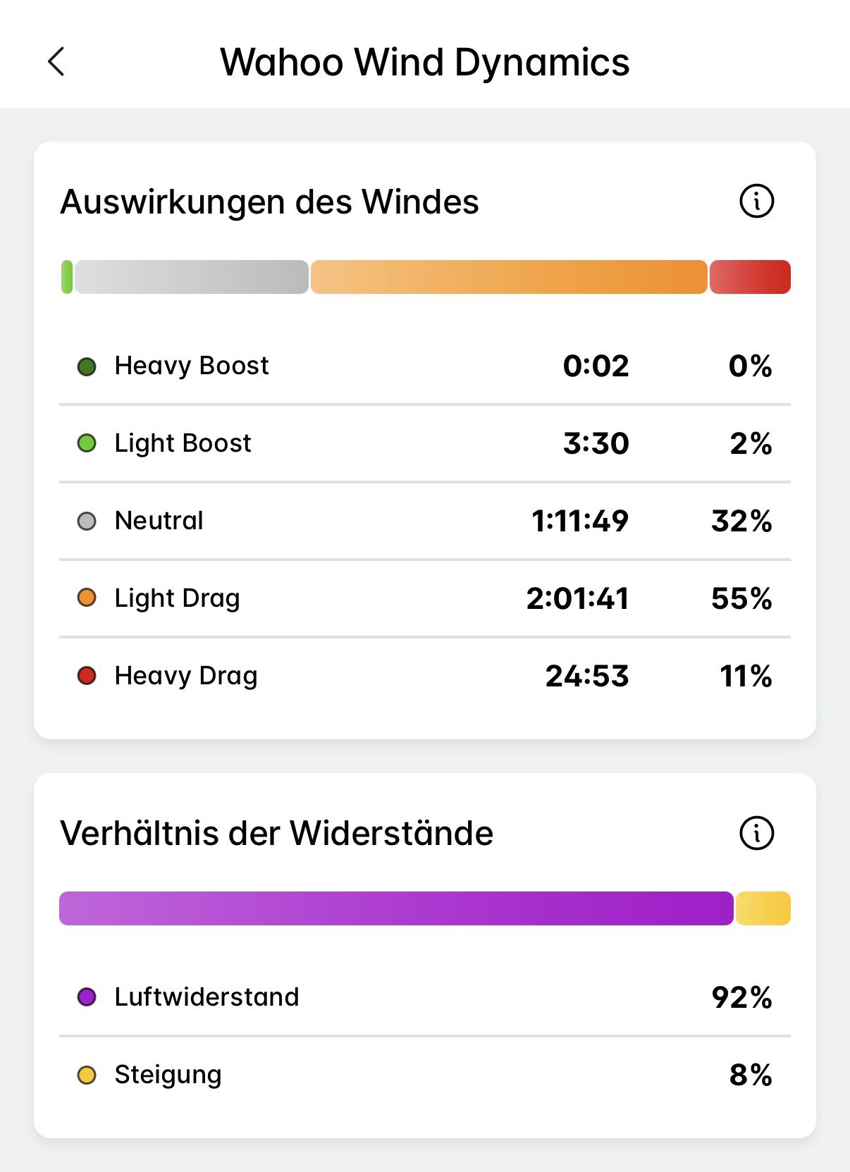Select the red Heavy Drag bar segment
The image size is (850, 1172).
click(750, 277)
